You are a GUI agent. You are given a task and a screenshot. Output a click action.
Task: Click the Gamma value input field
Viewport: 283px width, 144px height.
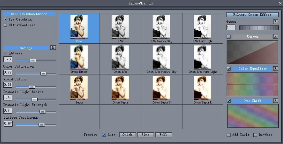231,27
